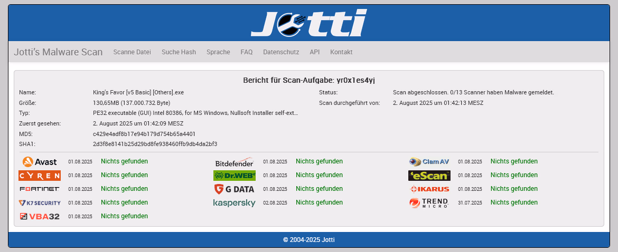Click the file name King's Favor exe
Screen dimensions: 618x252
138,93
